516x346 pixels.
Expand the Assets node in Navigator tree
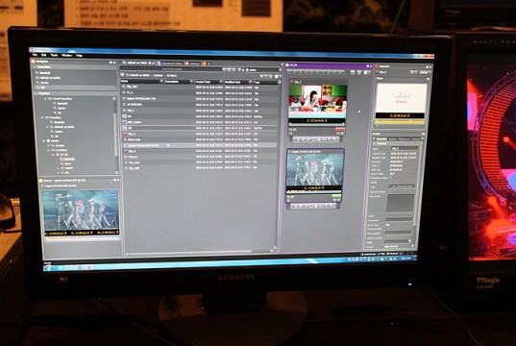point(44,140)
